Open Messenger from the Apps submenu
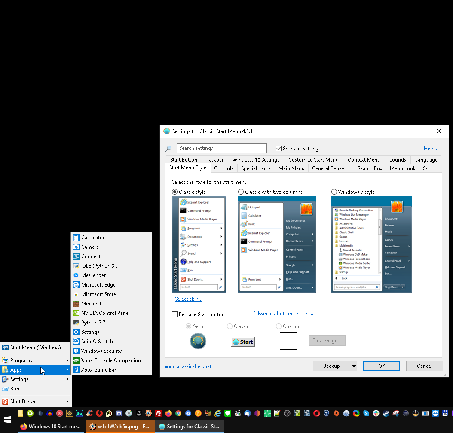The image size is (453, 433). click(x=111, y=275)
